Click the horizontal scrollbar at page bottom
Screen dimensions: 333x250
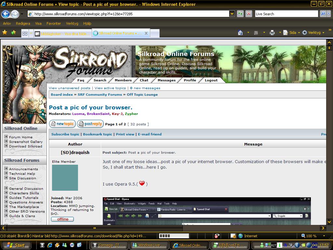coord(163,228)
